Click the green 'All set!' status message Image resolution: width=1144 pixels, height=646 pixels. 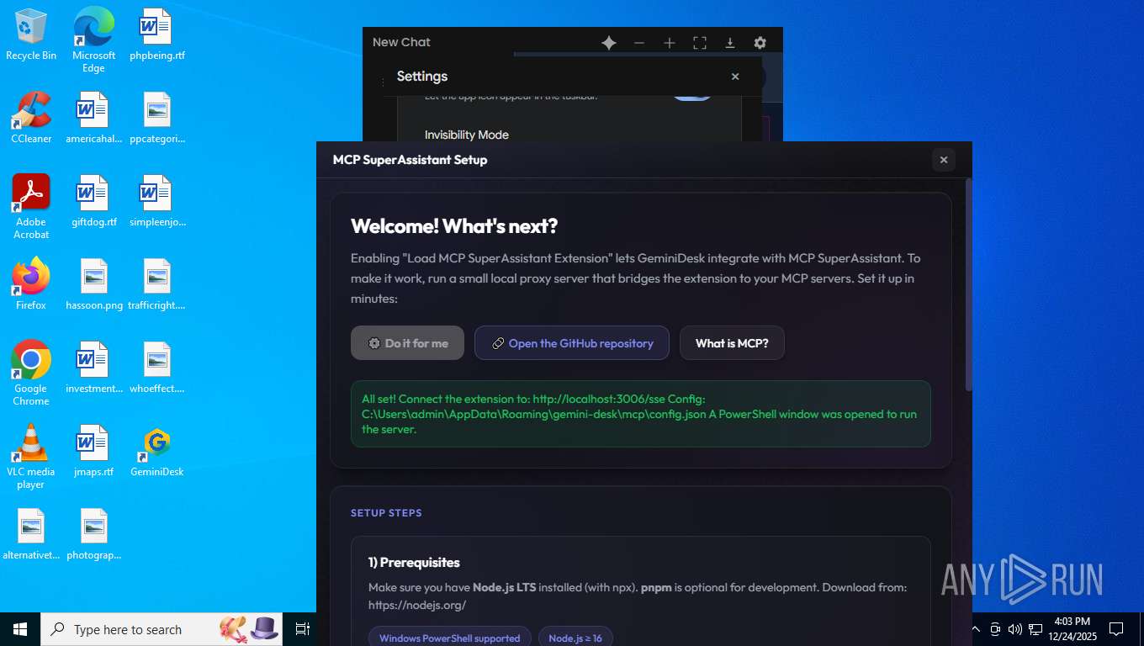coord(641,414)
